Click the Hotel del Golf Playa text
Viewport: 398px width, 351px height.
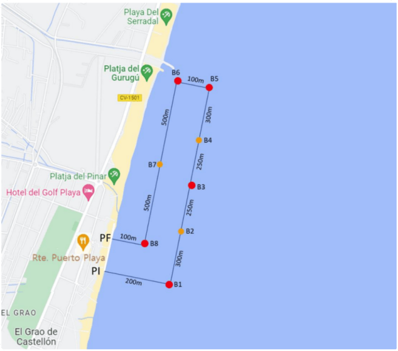[43, 193]
